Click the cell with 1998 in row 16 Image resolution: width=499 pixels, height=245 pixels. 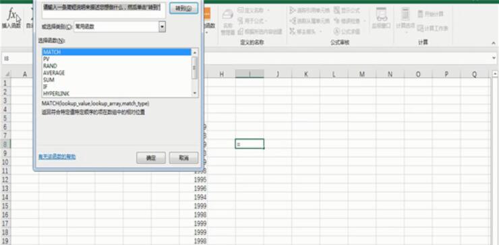(193, 215)
